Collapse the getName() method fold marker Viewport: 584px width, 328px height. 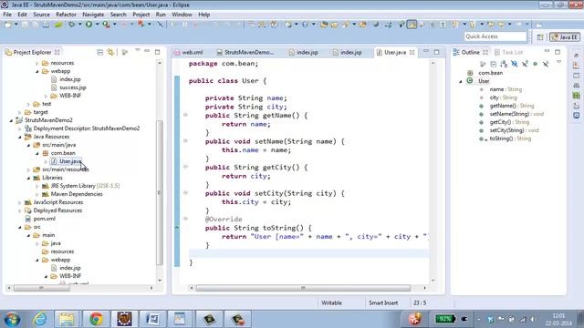[185, 116]
